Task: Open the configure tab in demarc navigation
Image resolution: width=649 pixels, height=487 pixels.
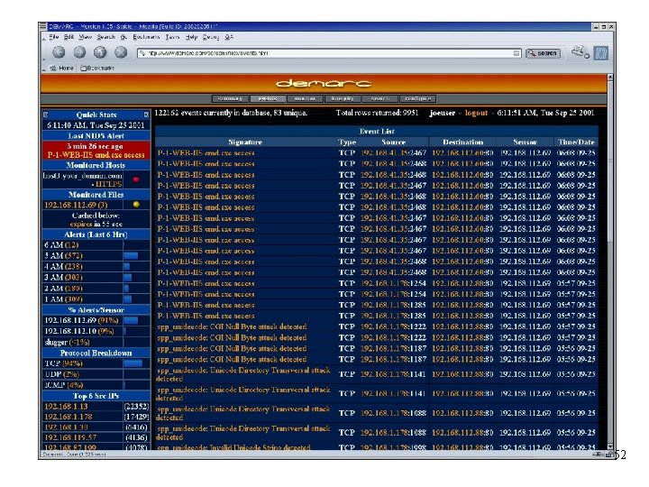Action: [x=417, y=98]
